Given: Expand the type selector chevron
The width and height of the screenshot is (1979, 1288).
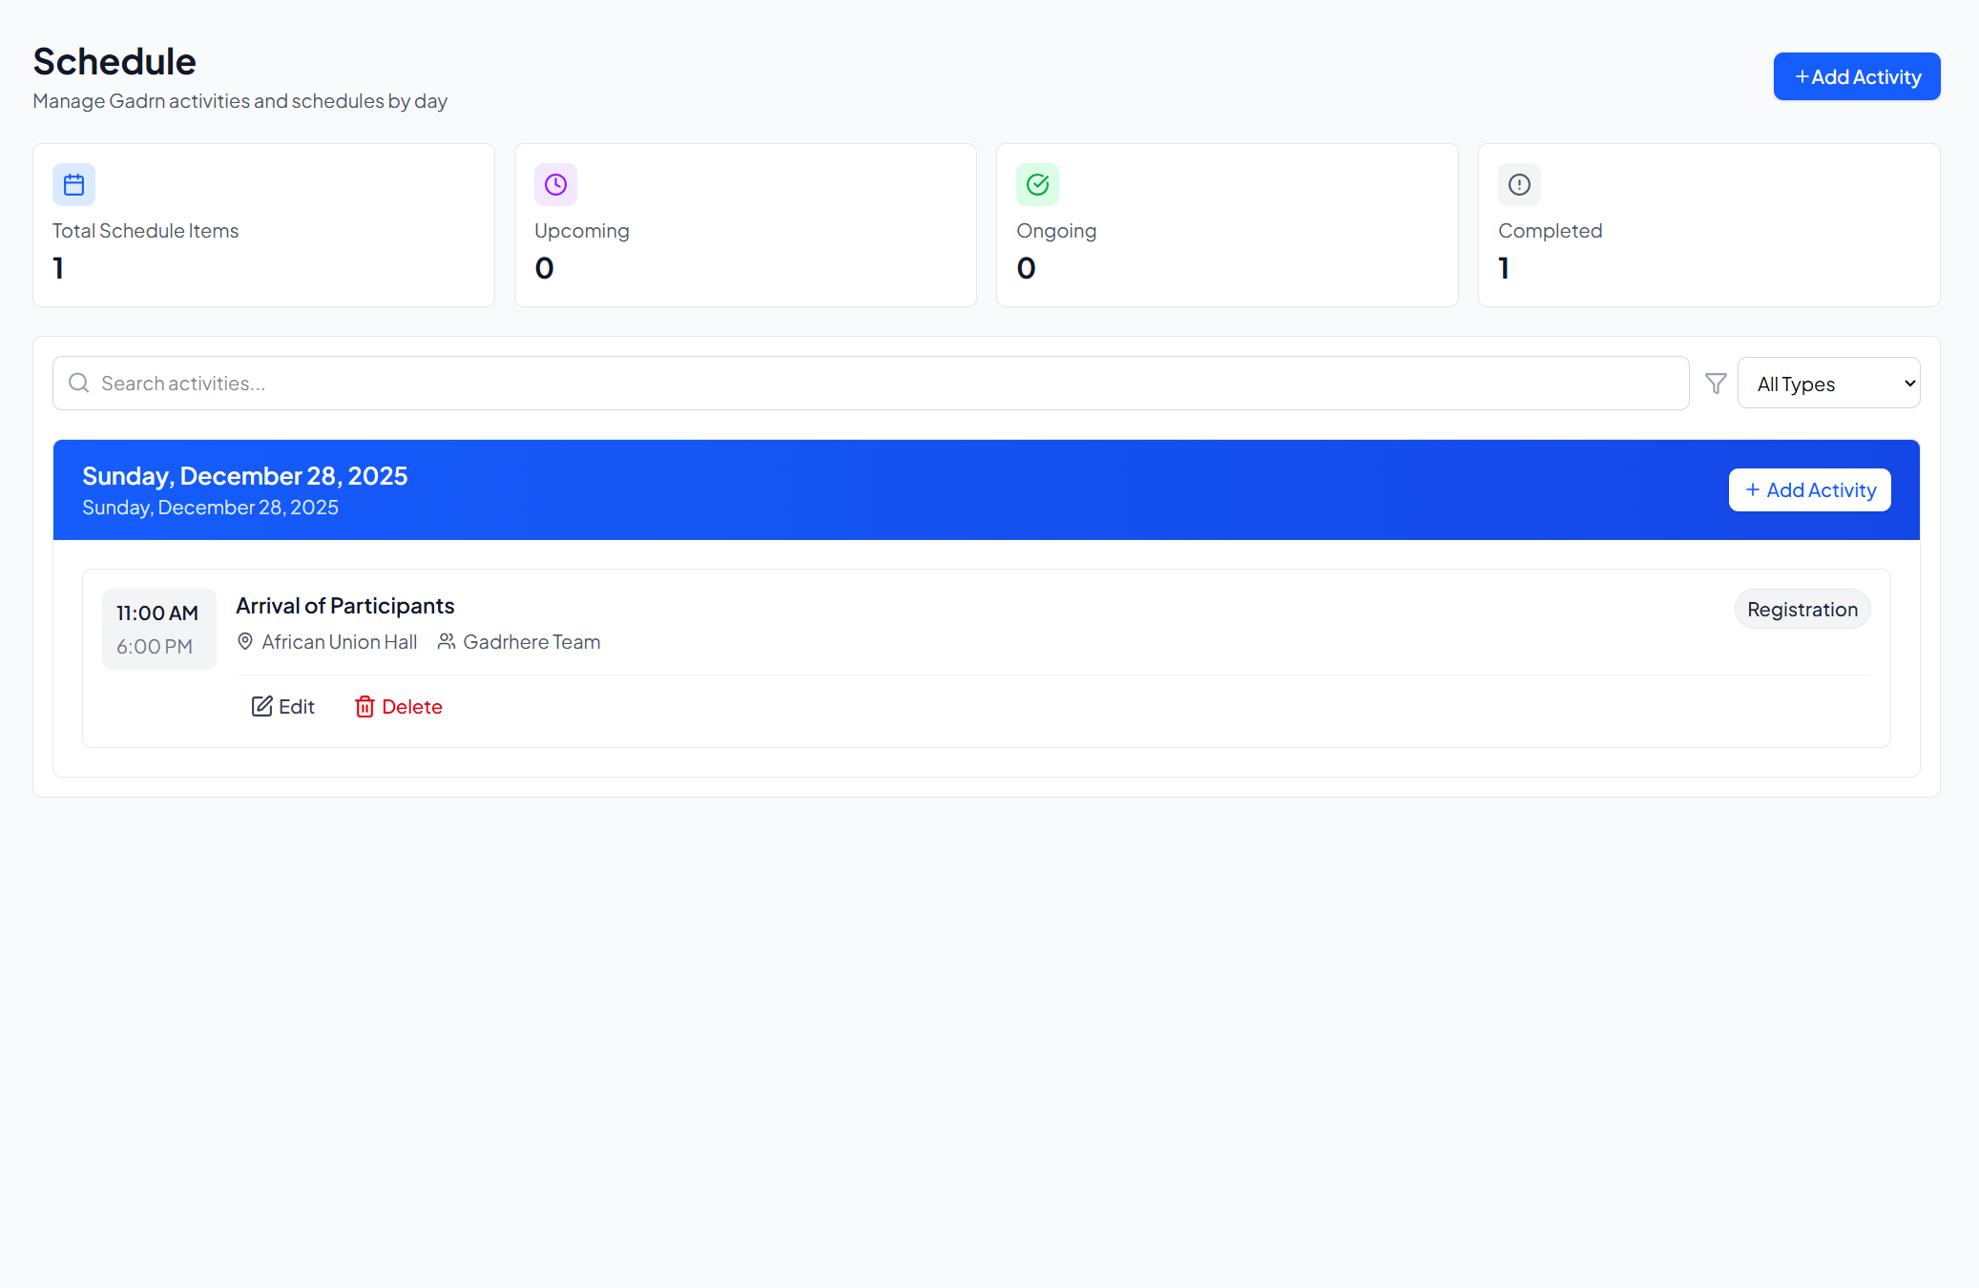Looking at the screenshot, I should (1902, 383).
